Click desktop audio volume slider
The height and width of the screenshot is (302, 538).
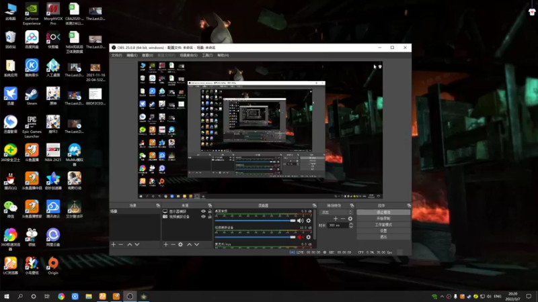[255, 221]
